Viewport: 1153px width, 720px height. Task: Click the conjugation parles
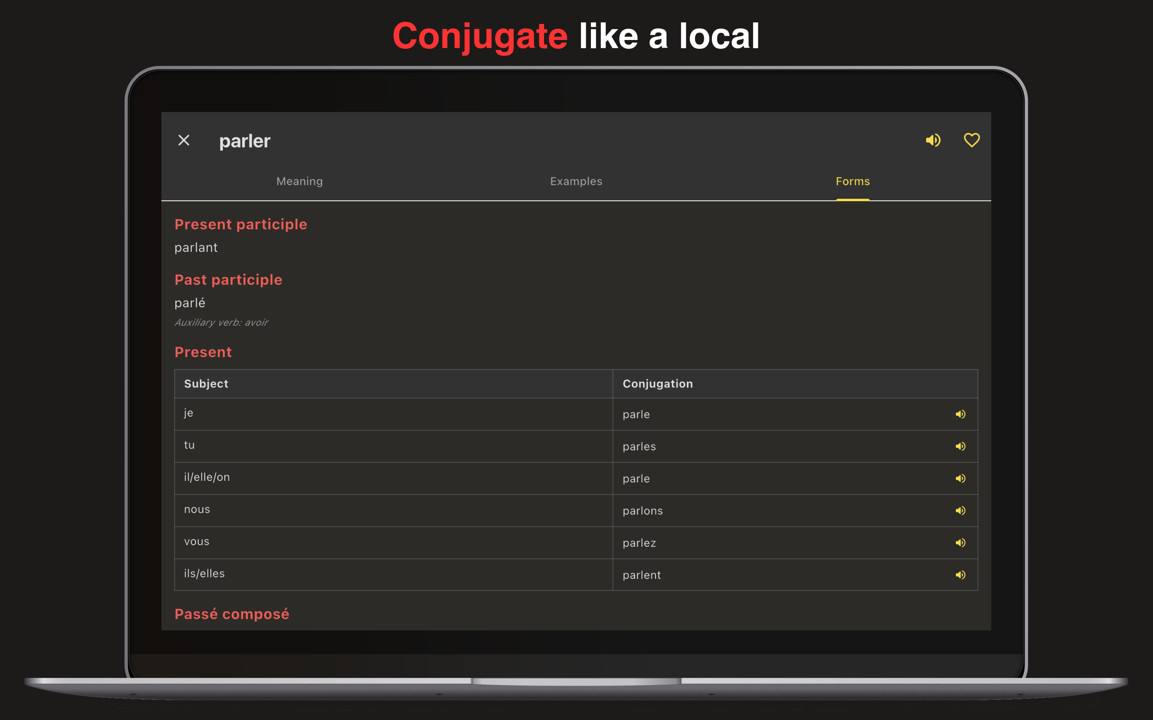click(x=639, y=447)
